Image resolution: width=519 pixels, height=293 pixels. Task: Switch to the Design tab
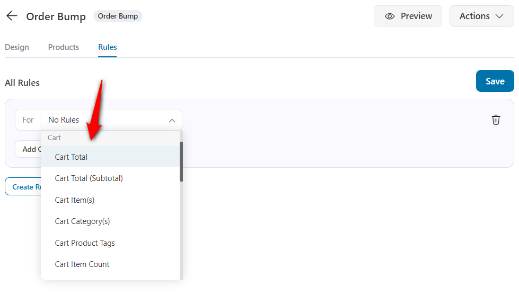17,47
